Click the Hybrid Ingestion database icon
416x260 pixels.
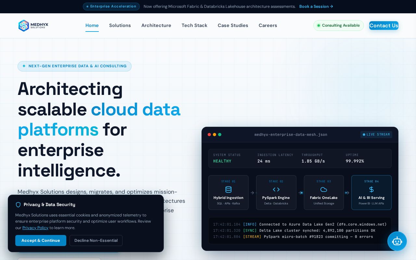tap(228, 189)
